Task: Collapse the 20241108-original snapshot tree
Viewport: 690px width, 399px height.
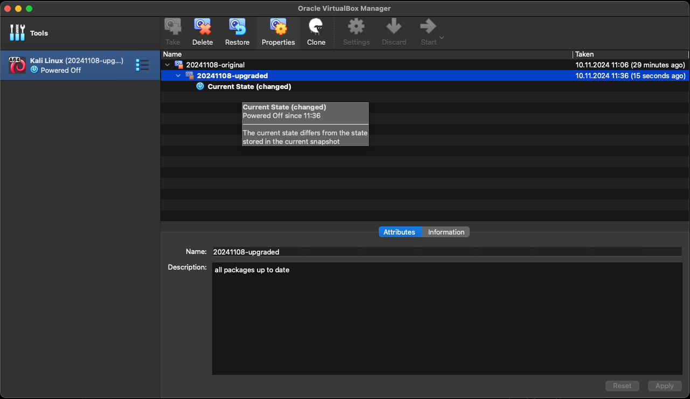Action: point(168,65)
